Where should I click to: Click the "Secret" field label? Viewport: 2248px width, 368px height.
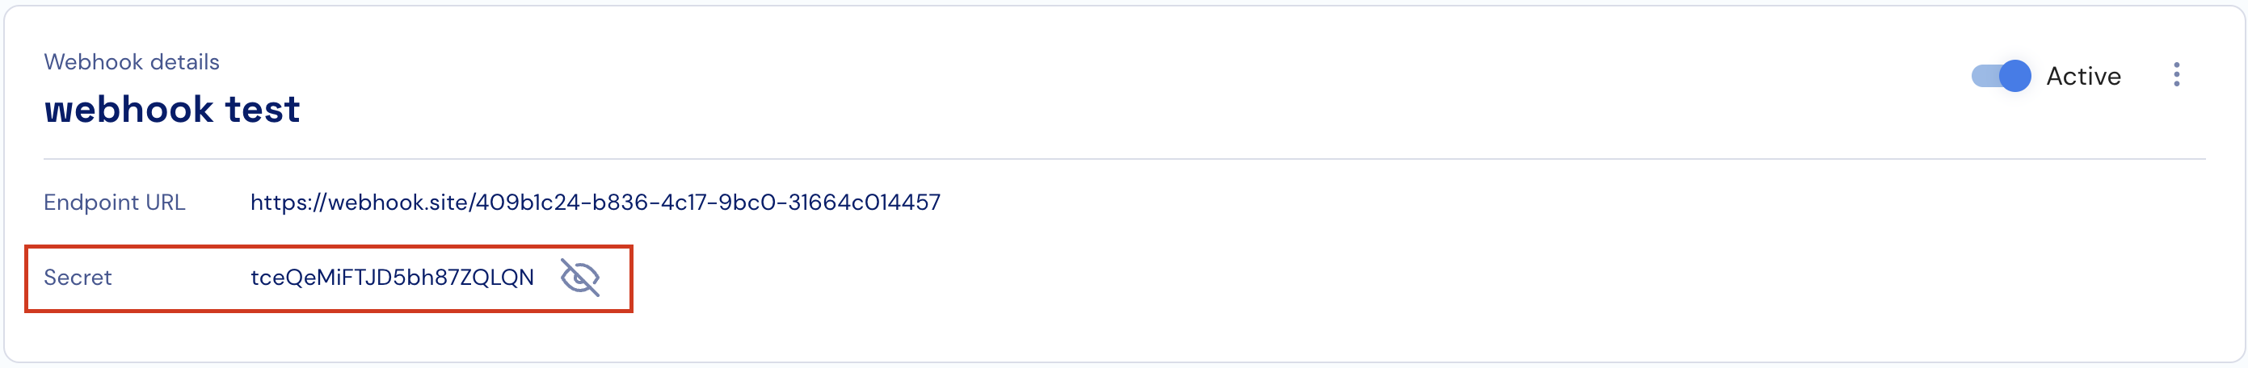[78, 278]
